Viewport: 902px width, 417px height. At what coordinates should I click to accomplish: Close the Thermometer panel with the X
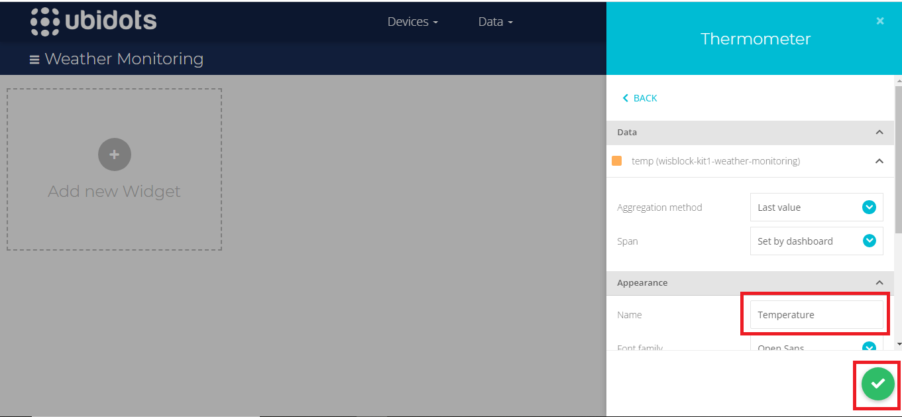point(879,21)
